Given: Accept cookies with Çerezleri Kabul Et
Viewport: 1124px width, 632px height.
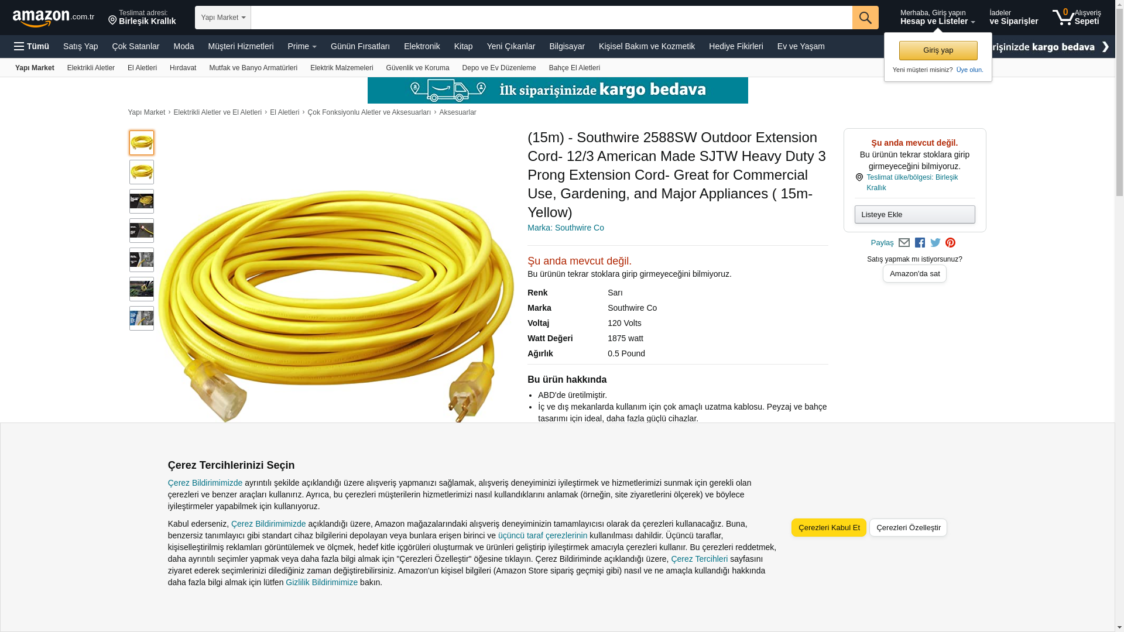Looking at the screenshot, I should pyautogui.click(x=828, y=527).
